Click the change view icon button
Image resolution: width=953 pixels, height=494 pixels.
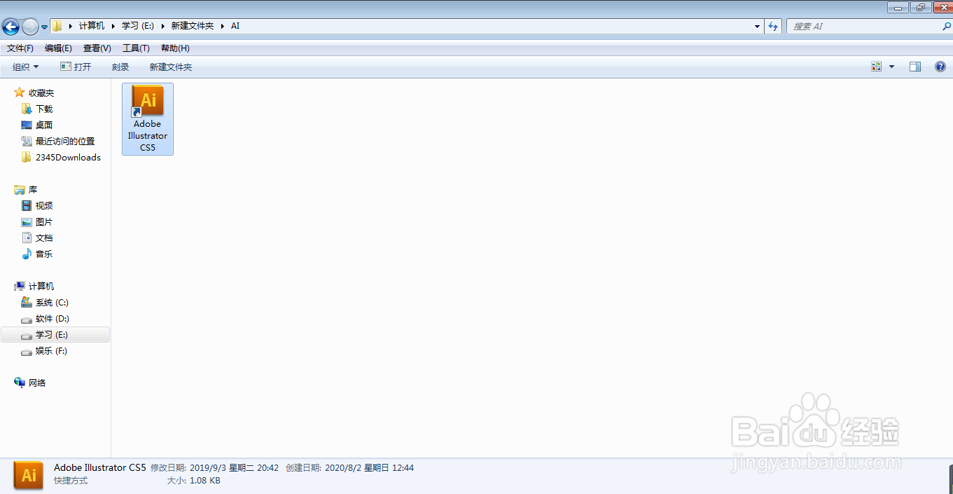coord(876,67)
